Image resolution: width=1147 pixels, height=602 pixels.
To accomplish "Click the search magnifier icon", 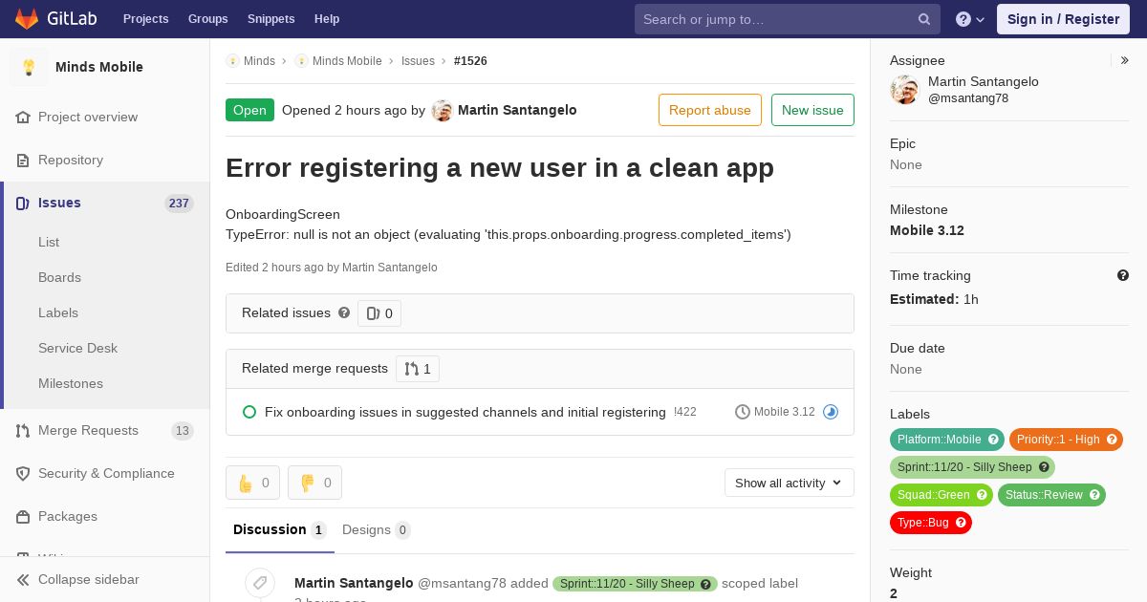I will click(x=924, y=19).
